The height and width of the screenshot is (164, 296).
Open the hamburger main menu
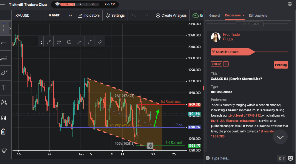[2, 4]
